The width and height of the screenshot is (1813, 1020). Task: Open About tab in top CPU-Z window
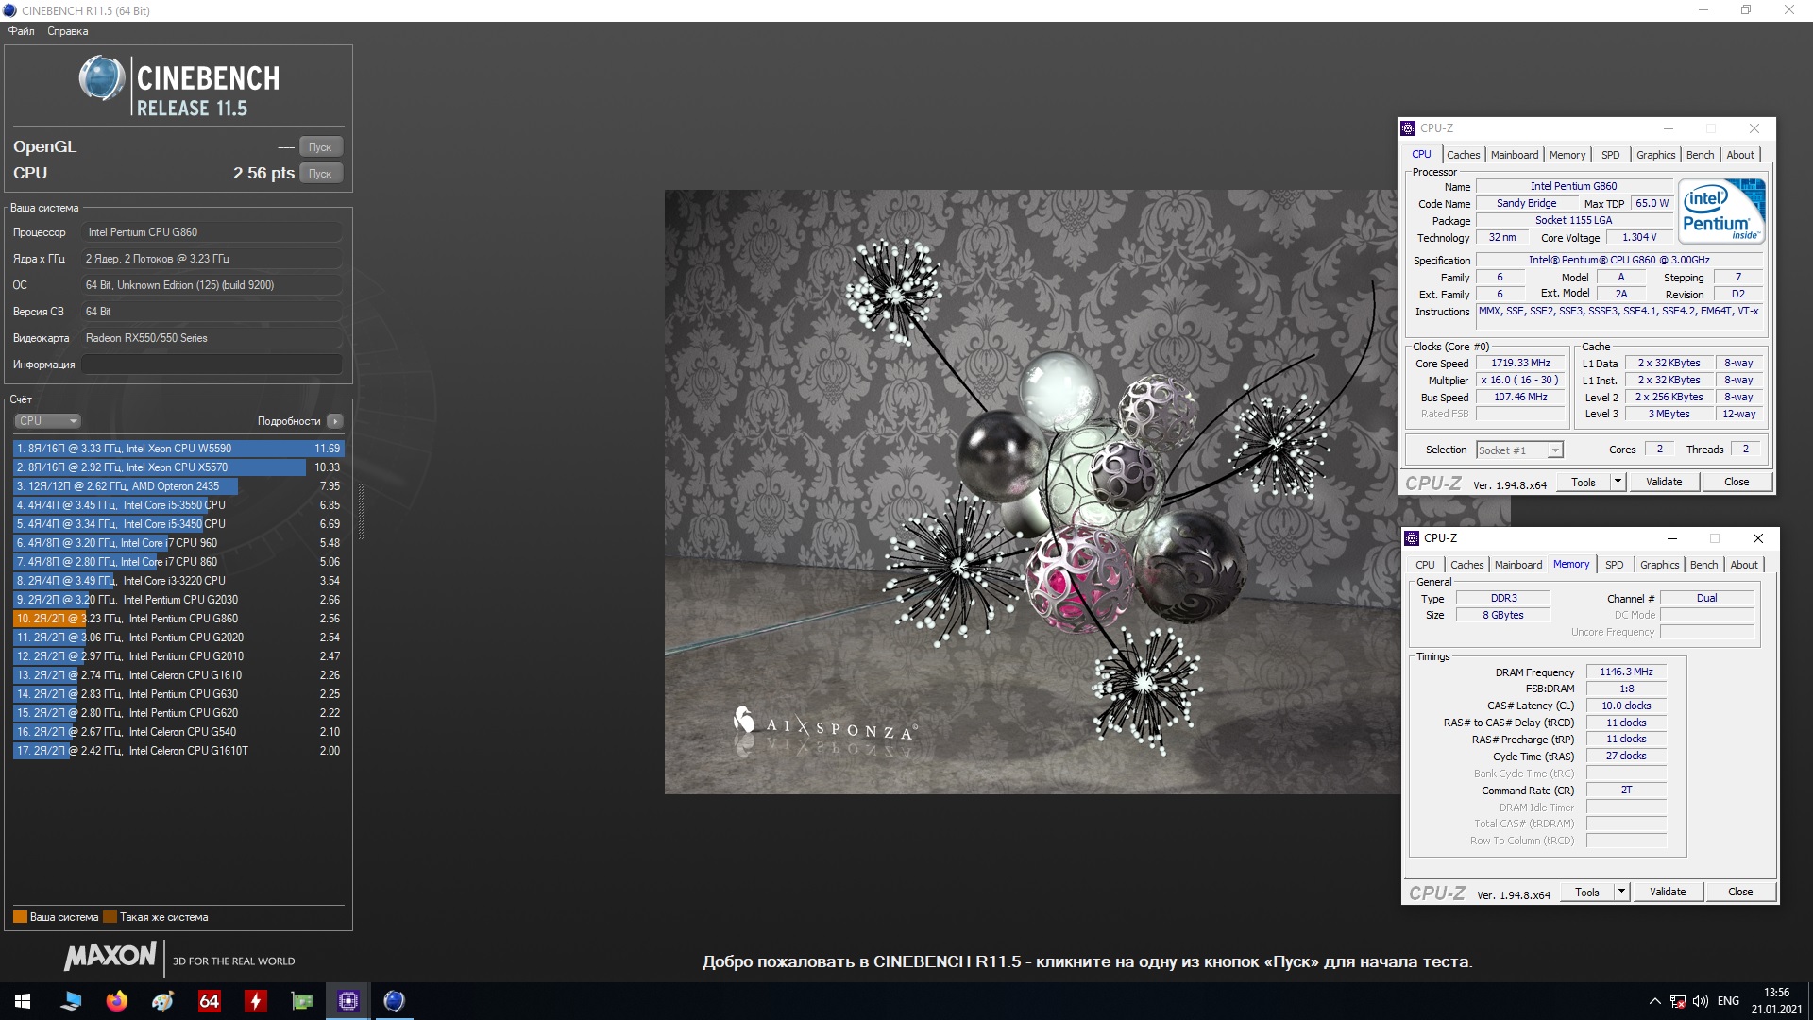click(x=1740, y=155)
